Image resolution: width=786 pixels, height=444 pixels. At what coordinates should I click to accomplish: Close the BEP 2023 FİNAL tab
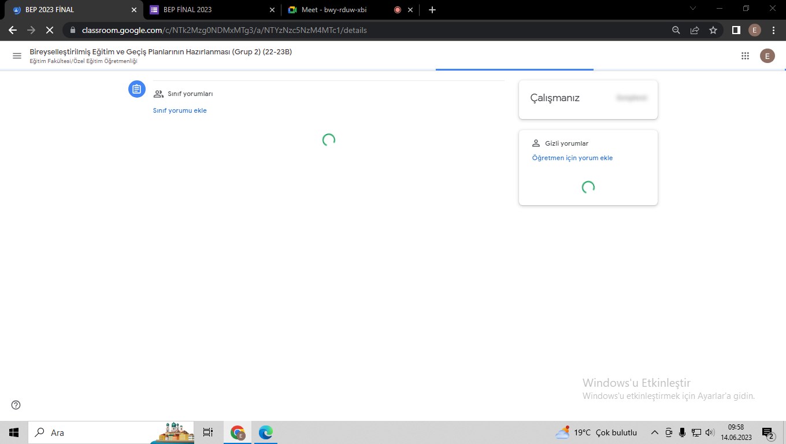pos(134,10)
